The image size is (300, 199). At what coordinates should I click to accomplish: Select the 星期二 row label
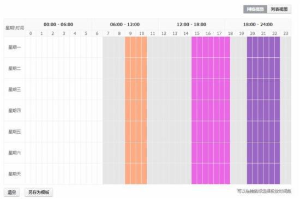[15, 68]
